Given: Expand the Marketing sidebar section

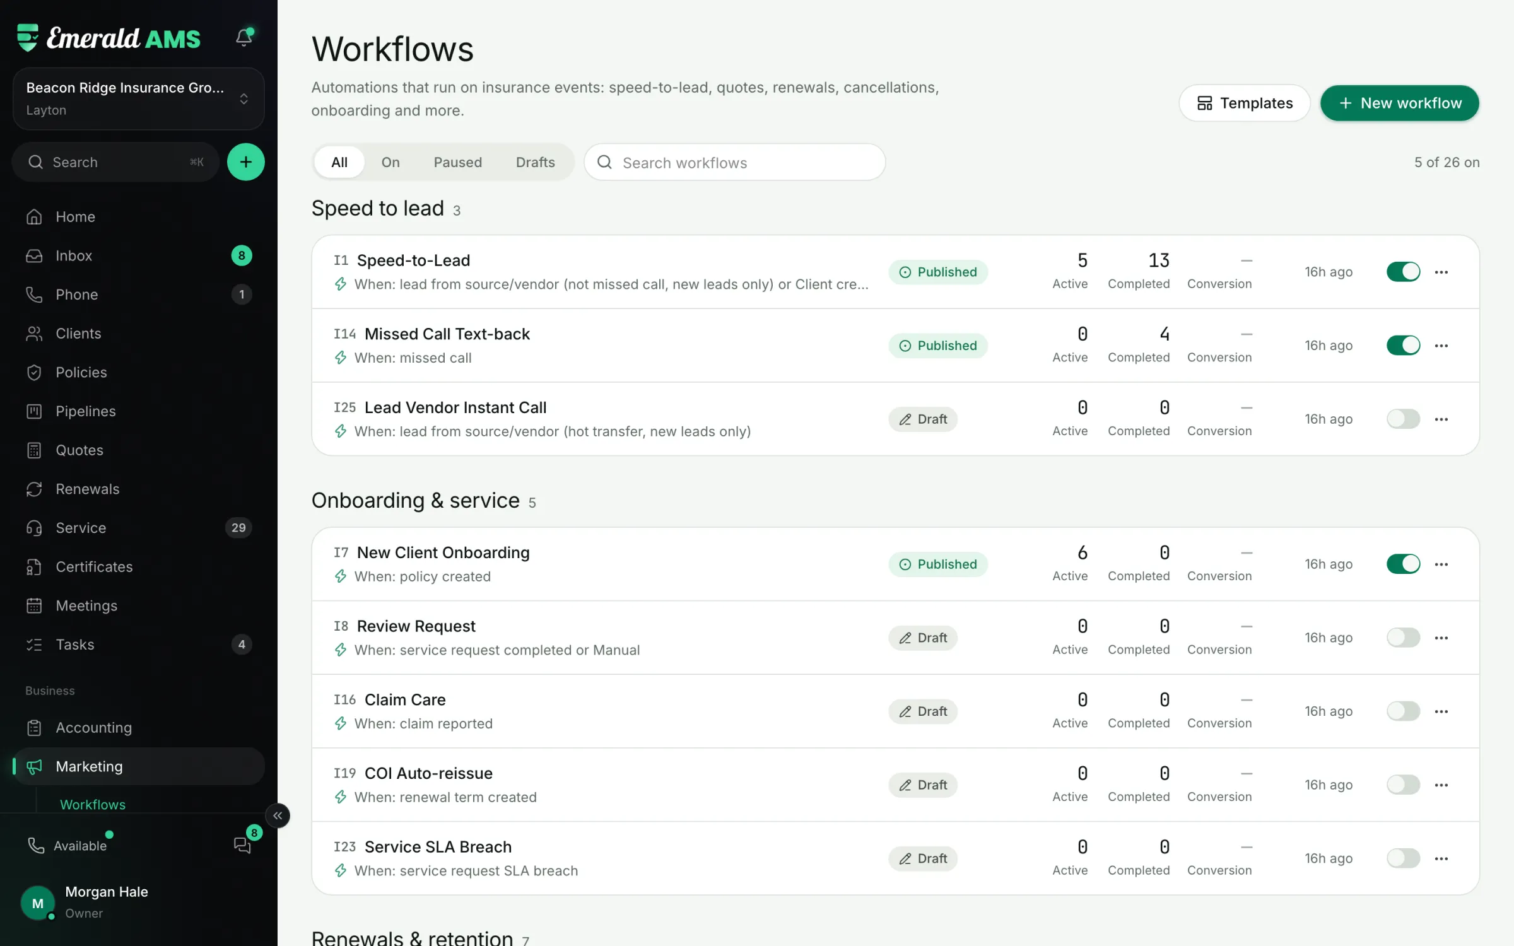Looking at the screenshot, I should (x=138, y=766).
